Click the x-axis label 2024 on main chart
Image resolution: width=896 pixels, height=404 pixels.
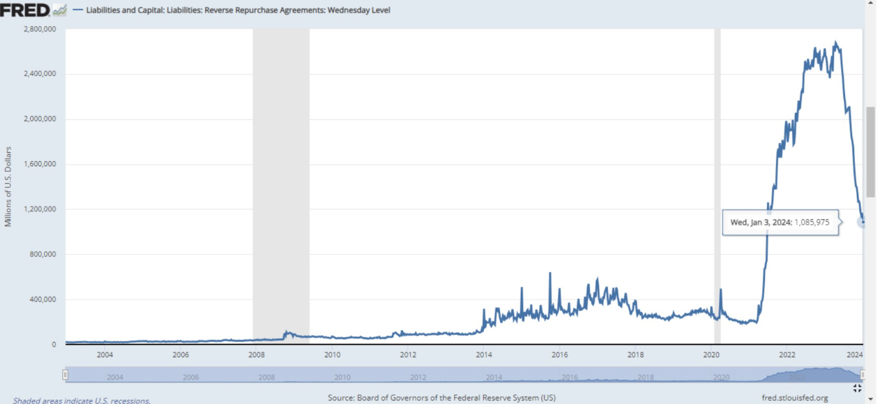click(855, 355)
